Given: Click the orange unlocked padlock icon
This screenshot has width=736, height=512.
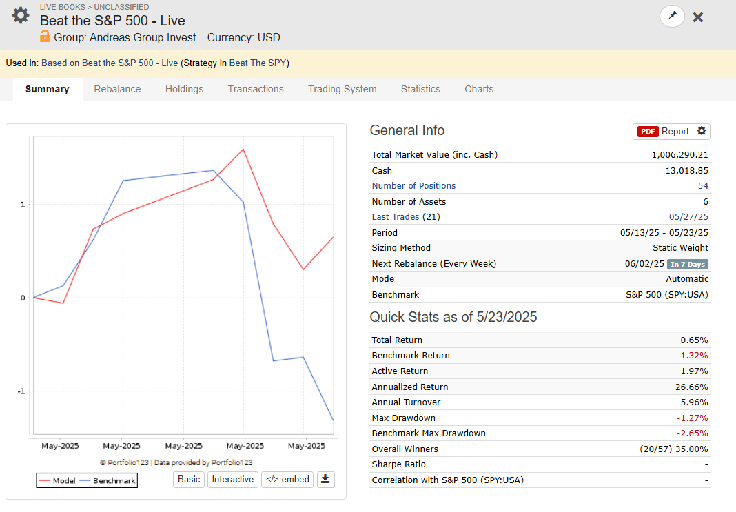Looking at the screenshot, I should [x=45, y=37].
